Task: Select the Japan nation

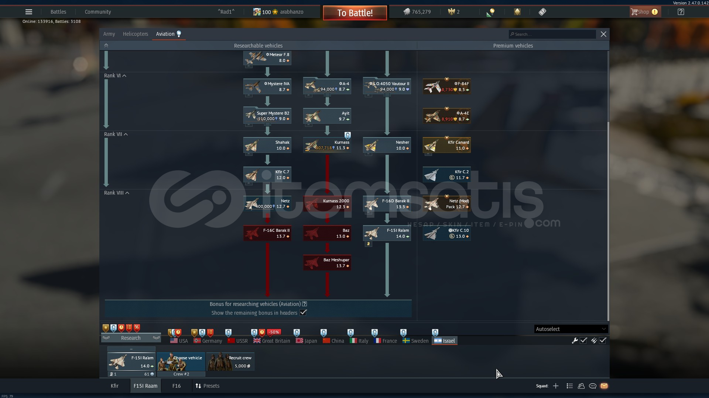Action: point(306,341)
